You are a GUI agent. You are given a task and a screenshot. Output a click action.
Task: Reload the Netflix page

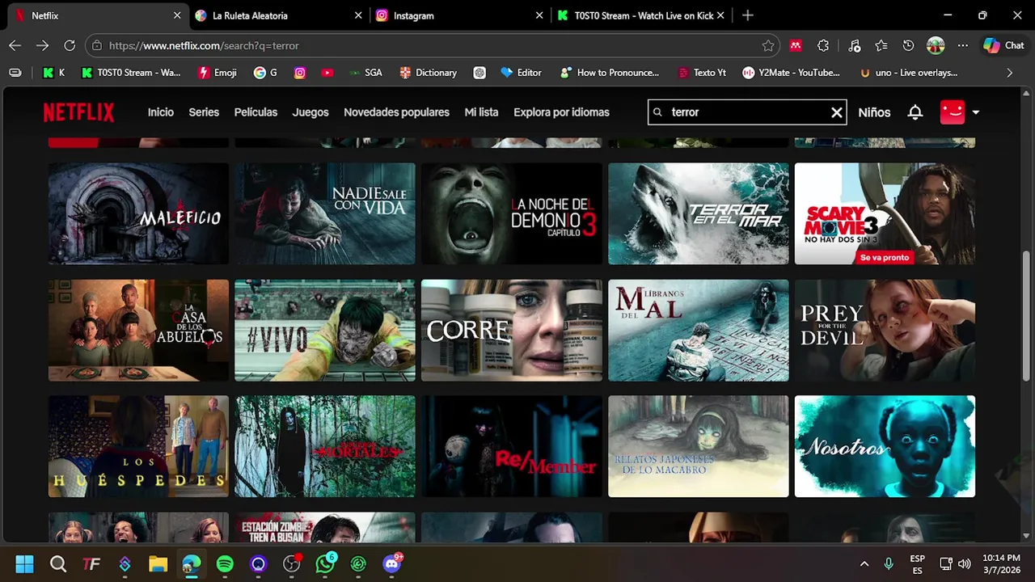point(70,46)
